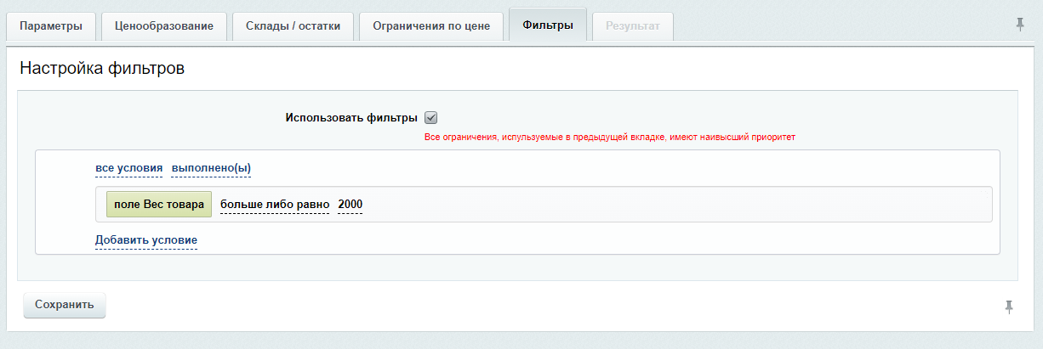1043x349 pixels.
Task: Uncheck the Использовать фильтры checkbox
Action: click(x=430, y=118)
